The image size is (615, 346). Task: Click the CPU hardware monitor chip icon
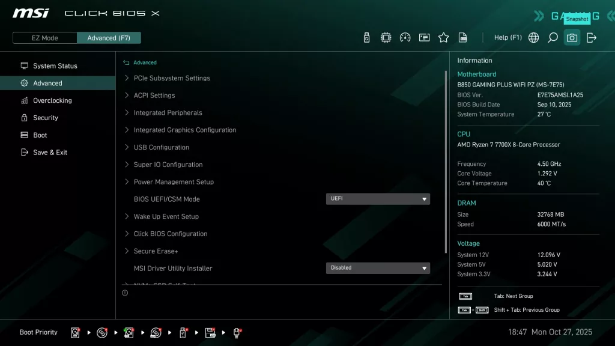386,37
